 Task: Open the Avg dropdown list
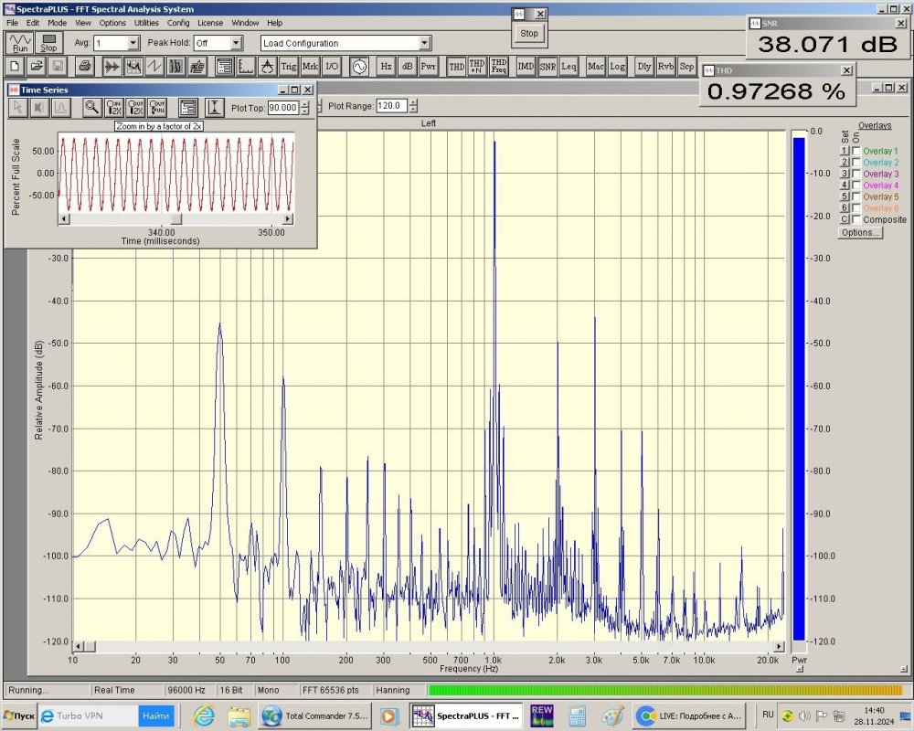coord(133,43)
